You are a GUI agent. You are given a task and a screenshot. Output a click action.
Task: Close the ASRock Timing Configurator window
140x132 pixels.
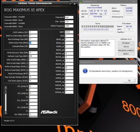(x=75, y=4)
